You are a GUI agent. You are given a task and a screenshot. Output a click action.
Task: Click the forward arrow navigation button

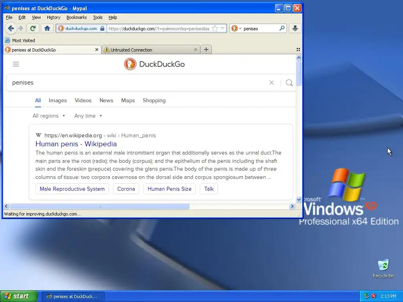(x=21, y=28)
